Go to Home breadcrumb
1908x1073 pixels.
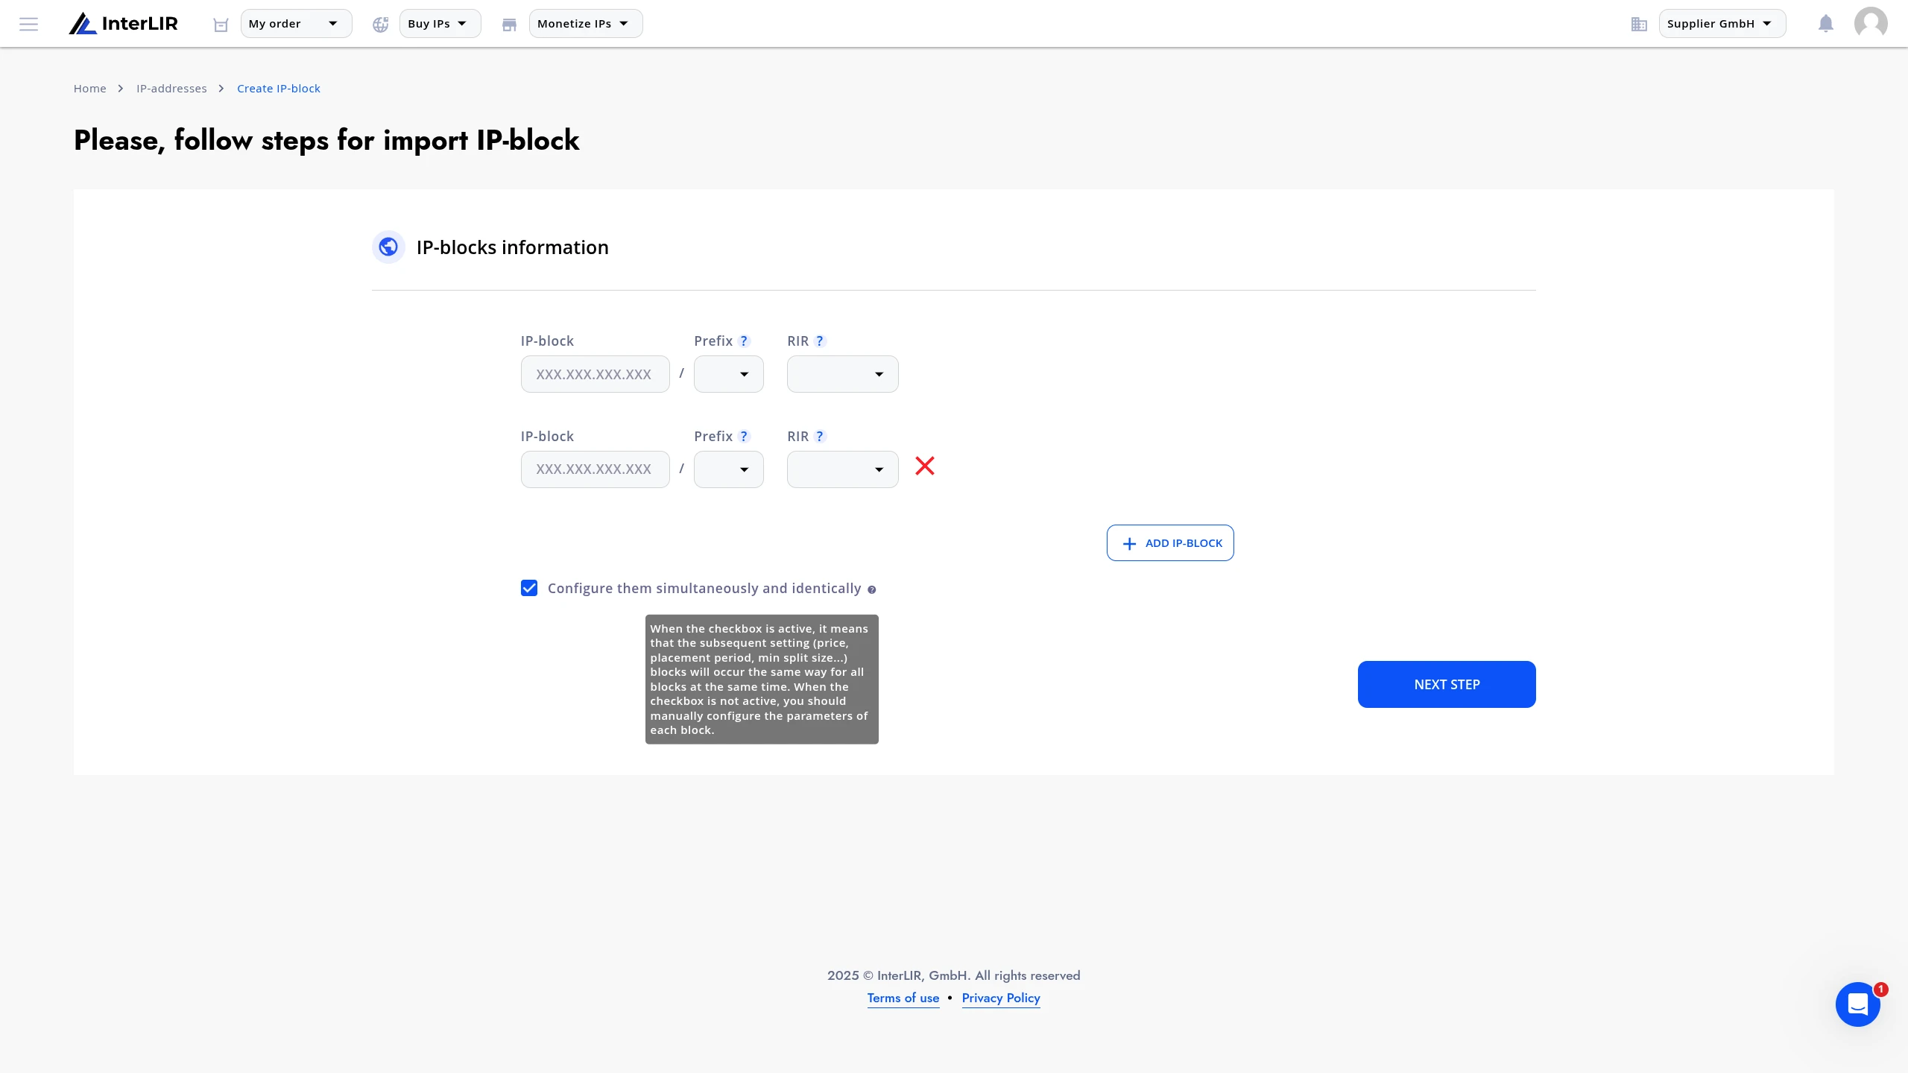(90, 89)
